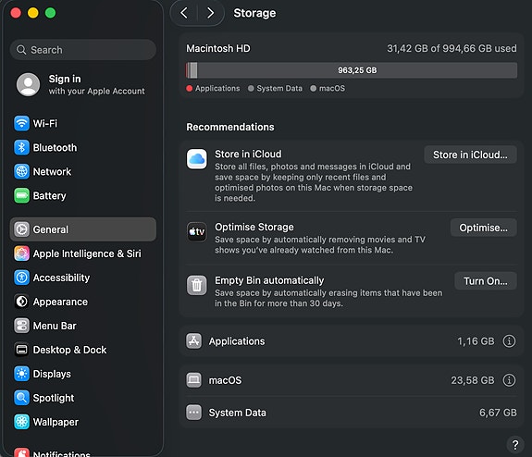
Task: Click the Macintosh HD storage usage bar
Action: click(x=352, y=70)
